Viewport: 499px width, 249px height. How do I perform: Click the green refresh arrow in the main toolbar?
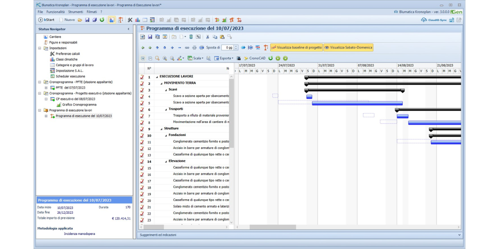[x=102, y=20]
